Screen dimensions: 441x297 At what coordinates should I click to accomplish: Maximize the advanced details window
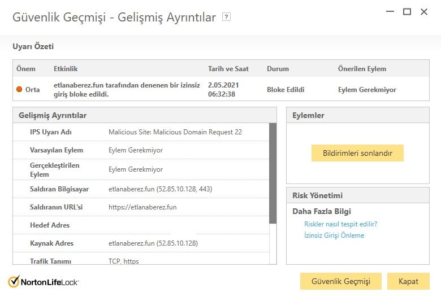pos(407,11)
